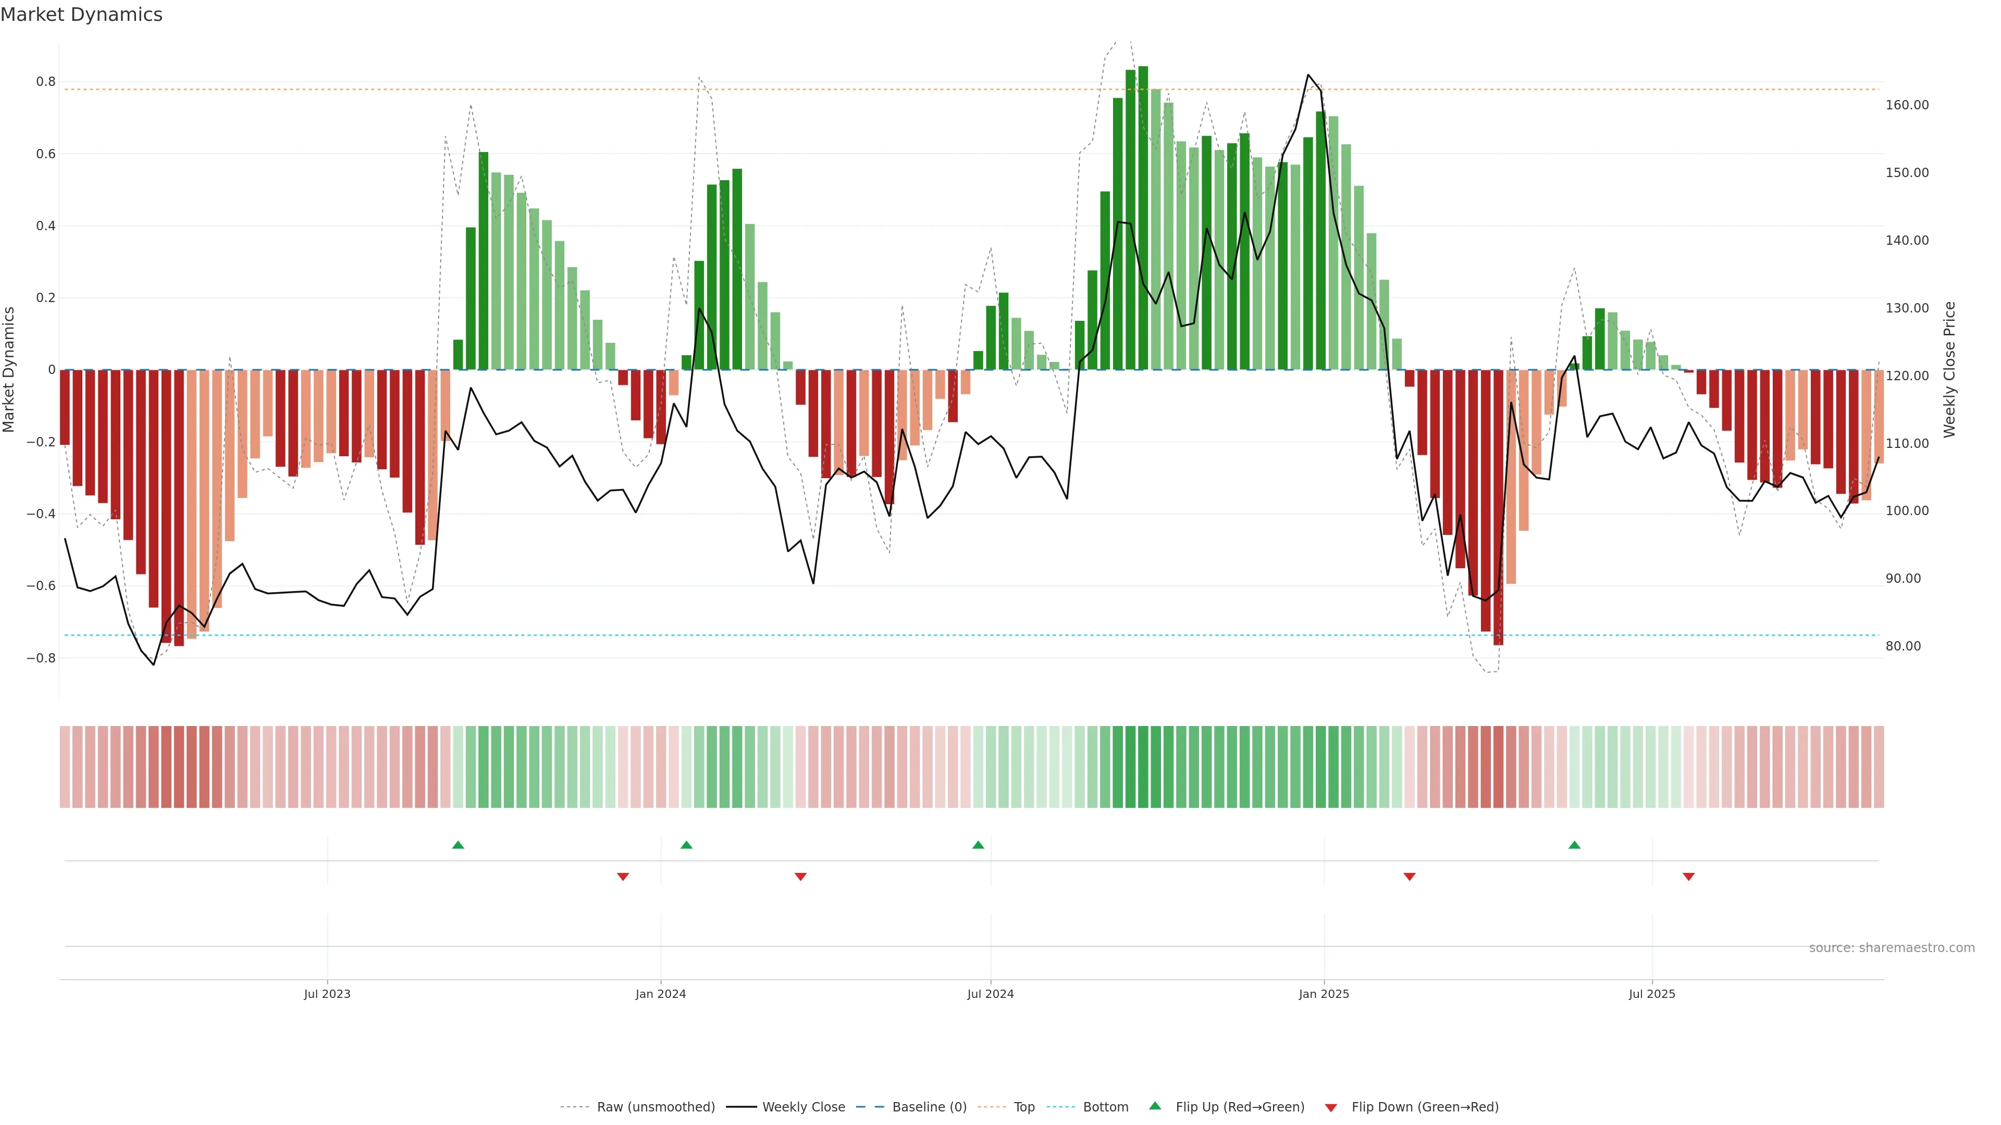Click the Market Dynamics chart title

[x=82, y=15]
